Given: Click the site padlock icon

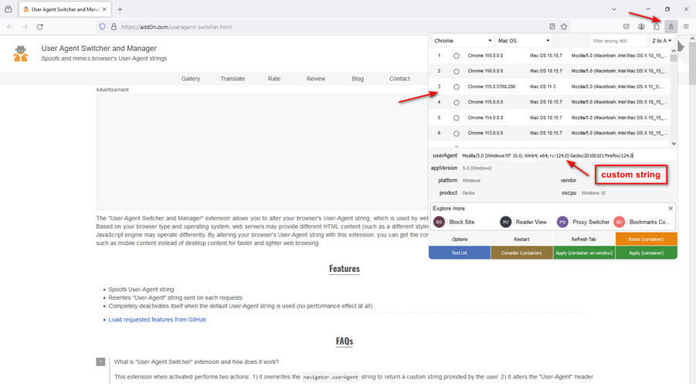Looking at the screenshot, I should [x=114, y=26].
